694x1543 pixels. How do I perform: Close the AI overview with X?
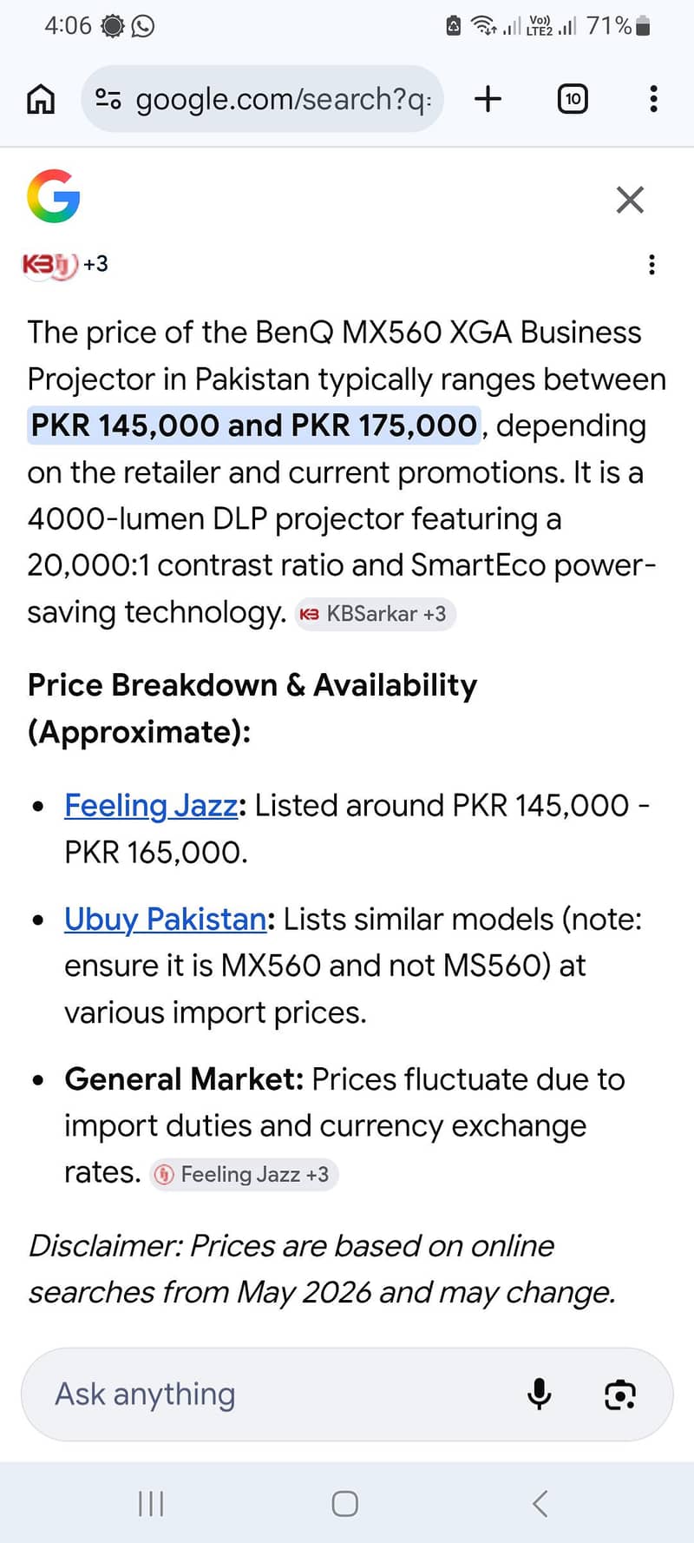pyautogui.click(x=630, y=200)
